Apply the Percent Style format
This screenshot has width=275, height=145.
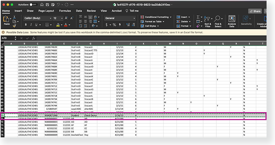coord(114,25)
